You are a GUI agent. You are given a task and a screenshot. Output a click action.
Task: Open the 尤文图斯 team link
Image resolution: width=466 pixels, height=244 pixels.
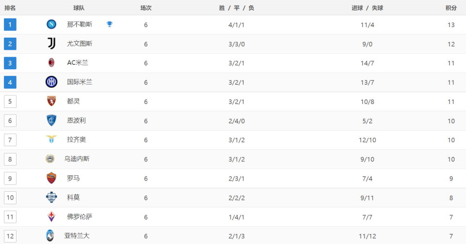coord(80,44)
